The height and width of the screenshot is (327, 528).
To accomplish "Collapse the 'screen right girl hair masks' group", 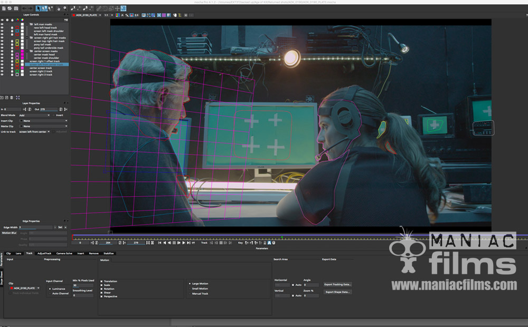I will [27, 37].
